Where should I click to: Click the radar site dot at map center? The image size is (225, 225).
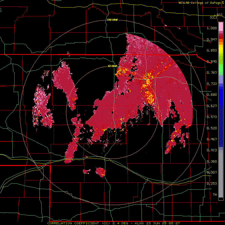point(112,113)
